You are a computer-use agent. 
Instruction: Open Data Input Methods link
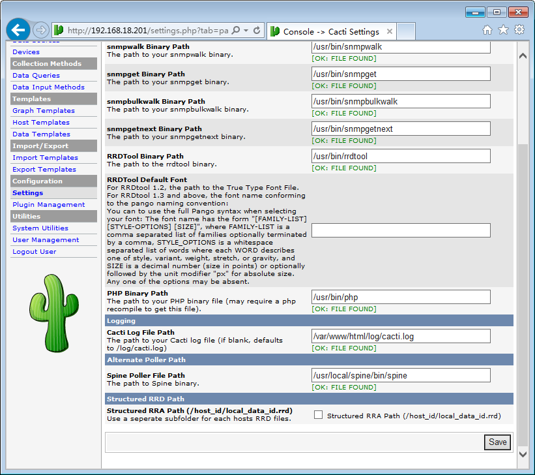tap(48, 87)
